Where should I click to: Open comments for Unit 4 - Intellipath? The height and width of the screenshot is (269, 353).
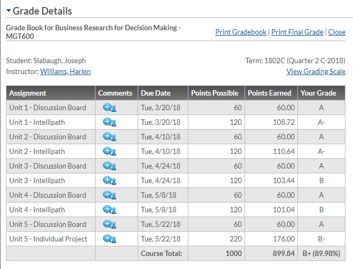110,210
